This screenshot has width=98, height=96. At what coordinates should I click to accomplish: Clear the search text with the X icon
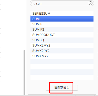click(x=91, y=3)
